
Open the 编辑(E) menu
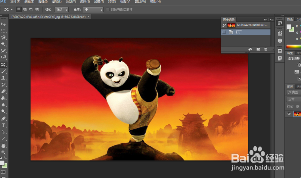click(x=29, y=2)
